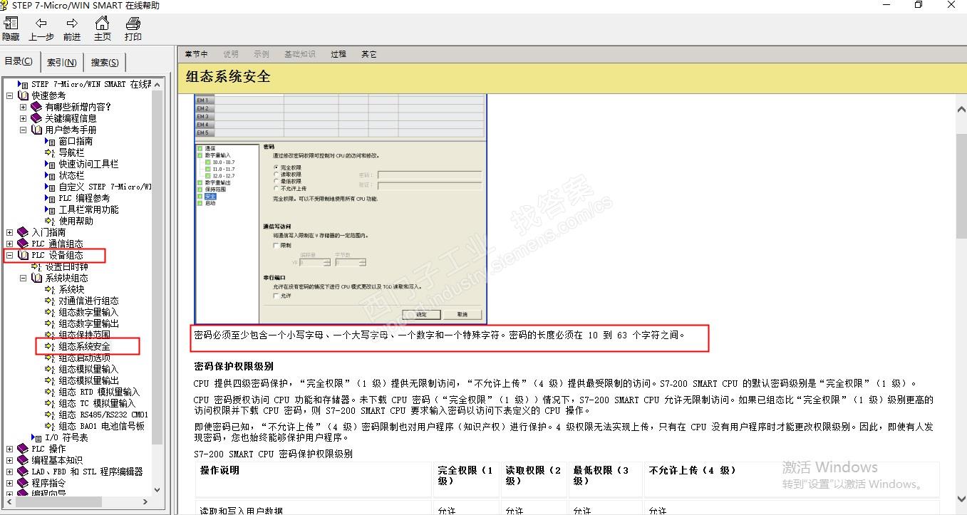This screenshot has height=515, width=967.
Task: Click the 操作说明 table header
Action: coord(220,470)
